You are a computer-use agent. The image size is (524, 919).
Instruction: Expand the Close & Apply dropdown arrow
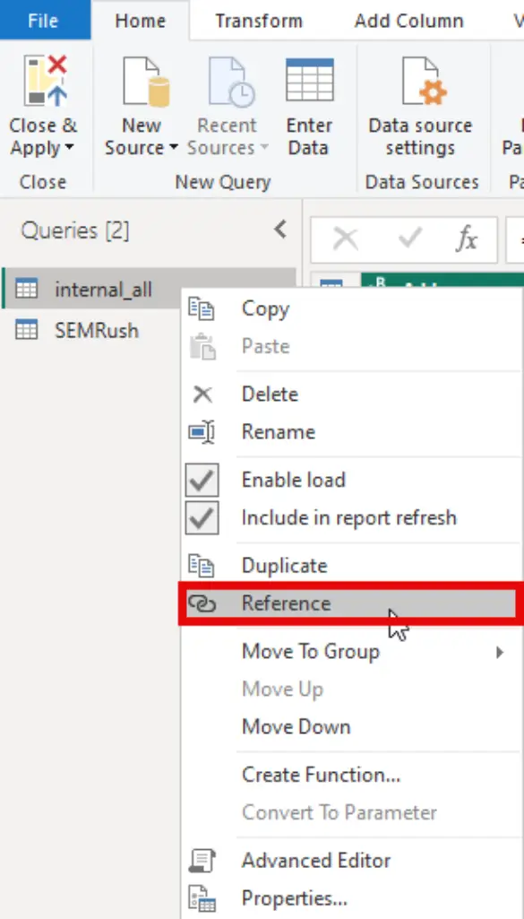(69, 147)
